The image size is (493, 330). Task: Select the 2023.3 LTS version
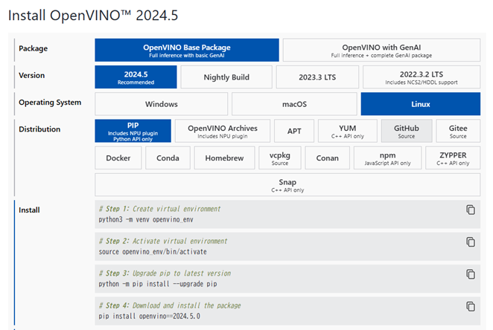coord(317,77)
